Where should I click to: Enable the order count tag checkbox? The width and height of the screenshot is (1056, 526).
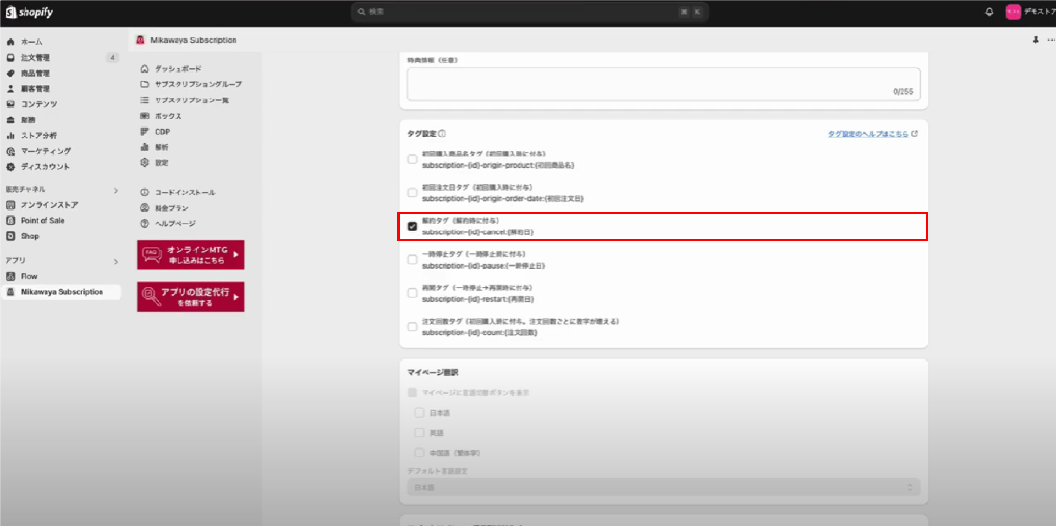[412, 327]
